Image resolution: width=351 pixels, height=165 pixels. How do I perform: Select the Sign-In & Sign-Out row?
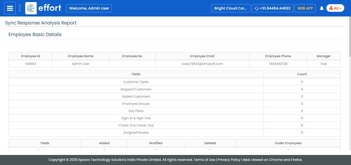click(136, 118)
